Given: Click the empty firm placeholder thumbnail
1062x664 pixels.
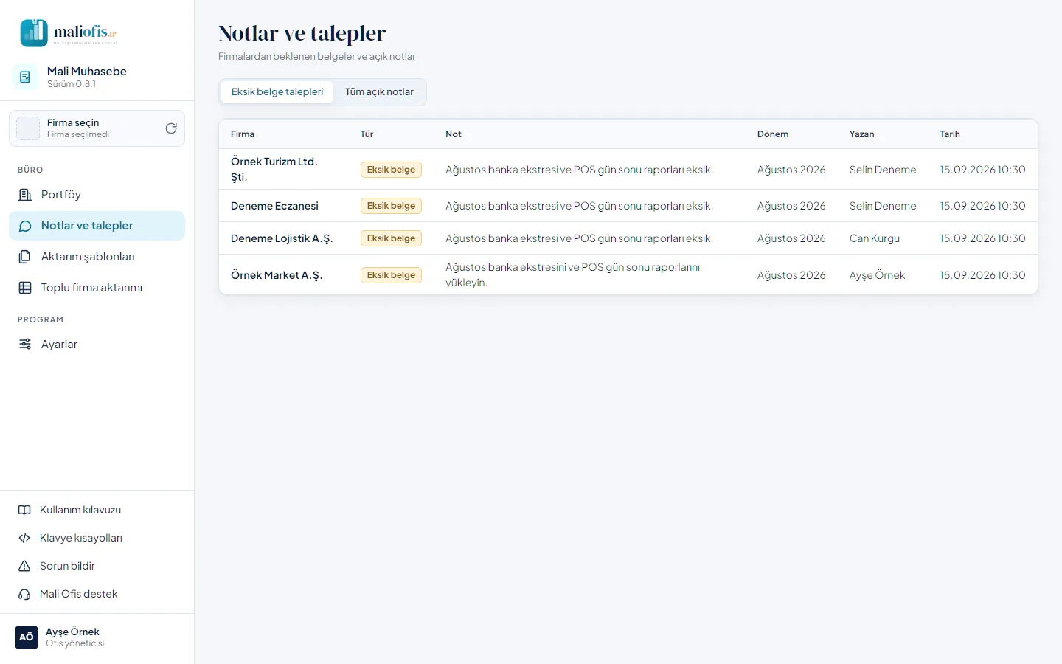Looking at the screenshot, I should point(28,128).
